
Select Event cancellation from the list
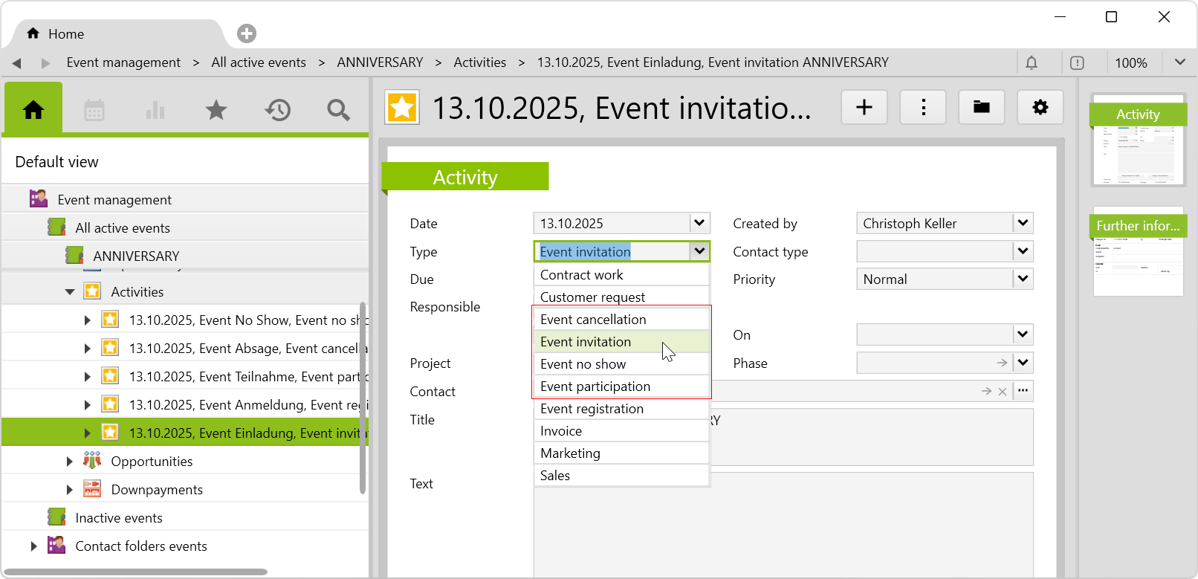coord(593,320)
